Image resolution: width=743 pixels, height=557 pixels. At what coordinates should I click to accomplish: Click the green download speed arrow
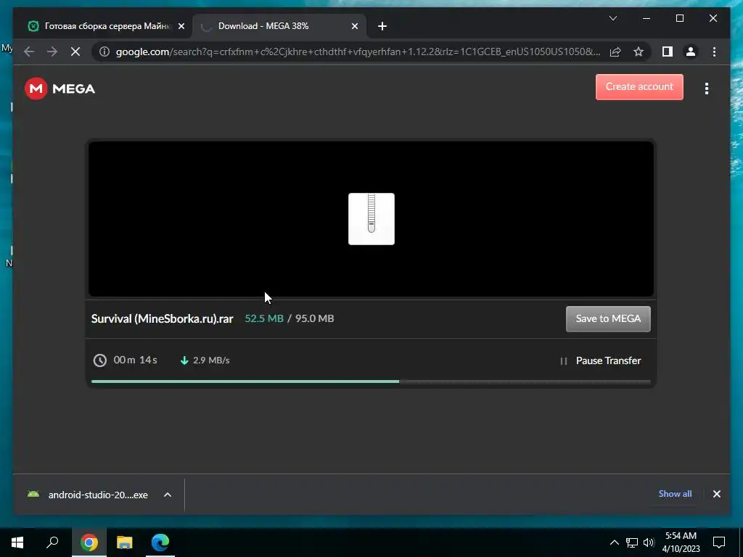coord(184,361)
